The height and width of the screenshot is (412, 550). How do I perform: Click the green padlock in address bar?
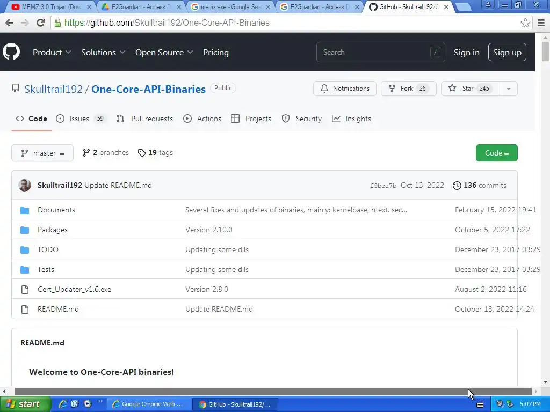(x=57, y=23)
